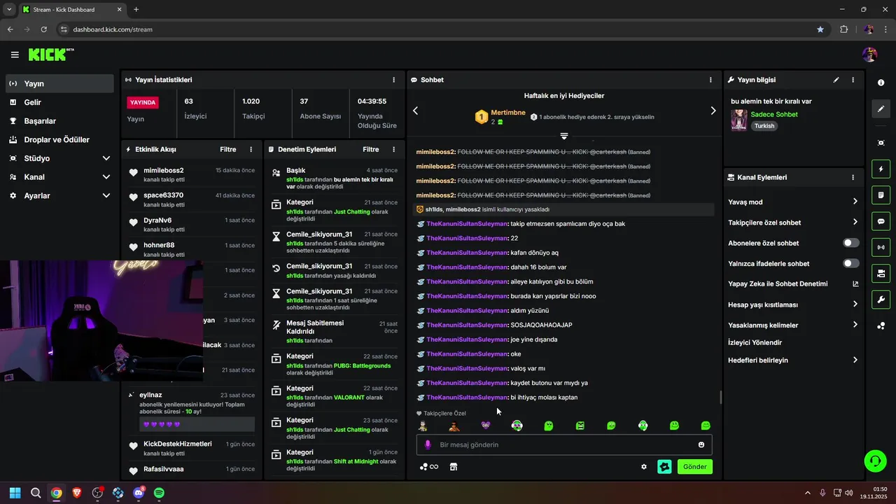
Task: Click the three-dots cluster icon in the right rail
Action: tap(881, 326)
